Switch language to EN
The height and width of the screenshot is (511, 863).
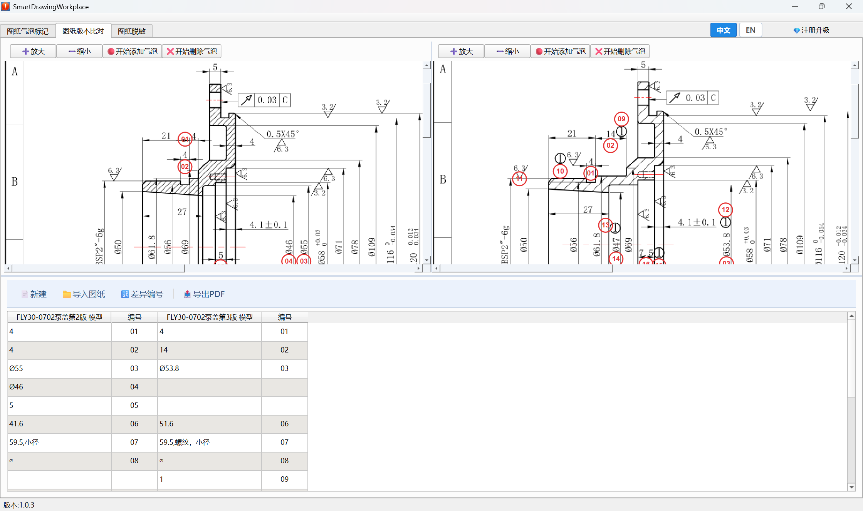point(750,30)
